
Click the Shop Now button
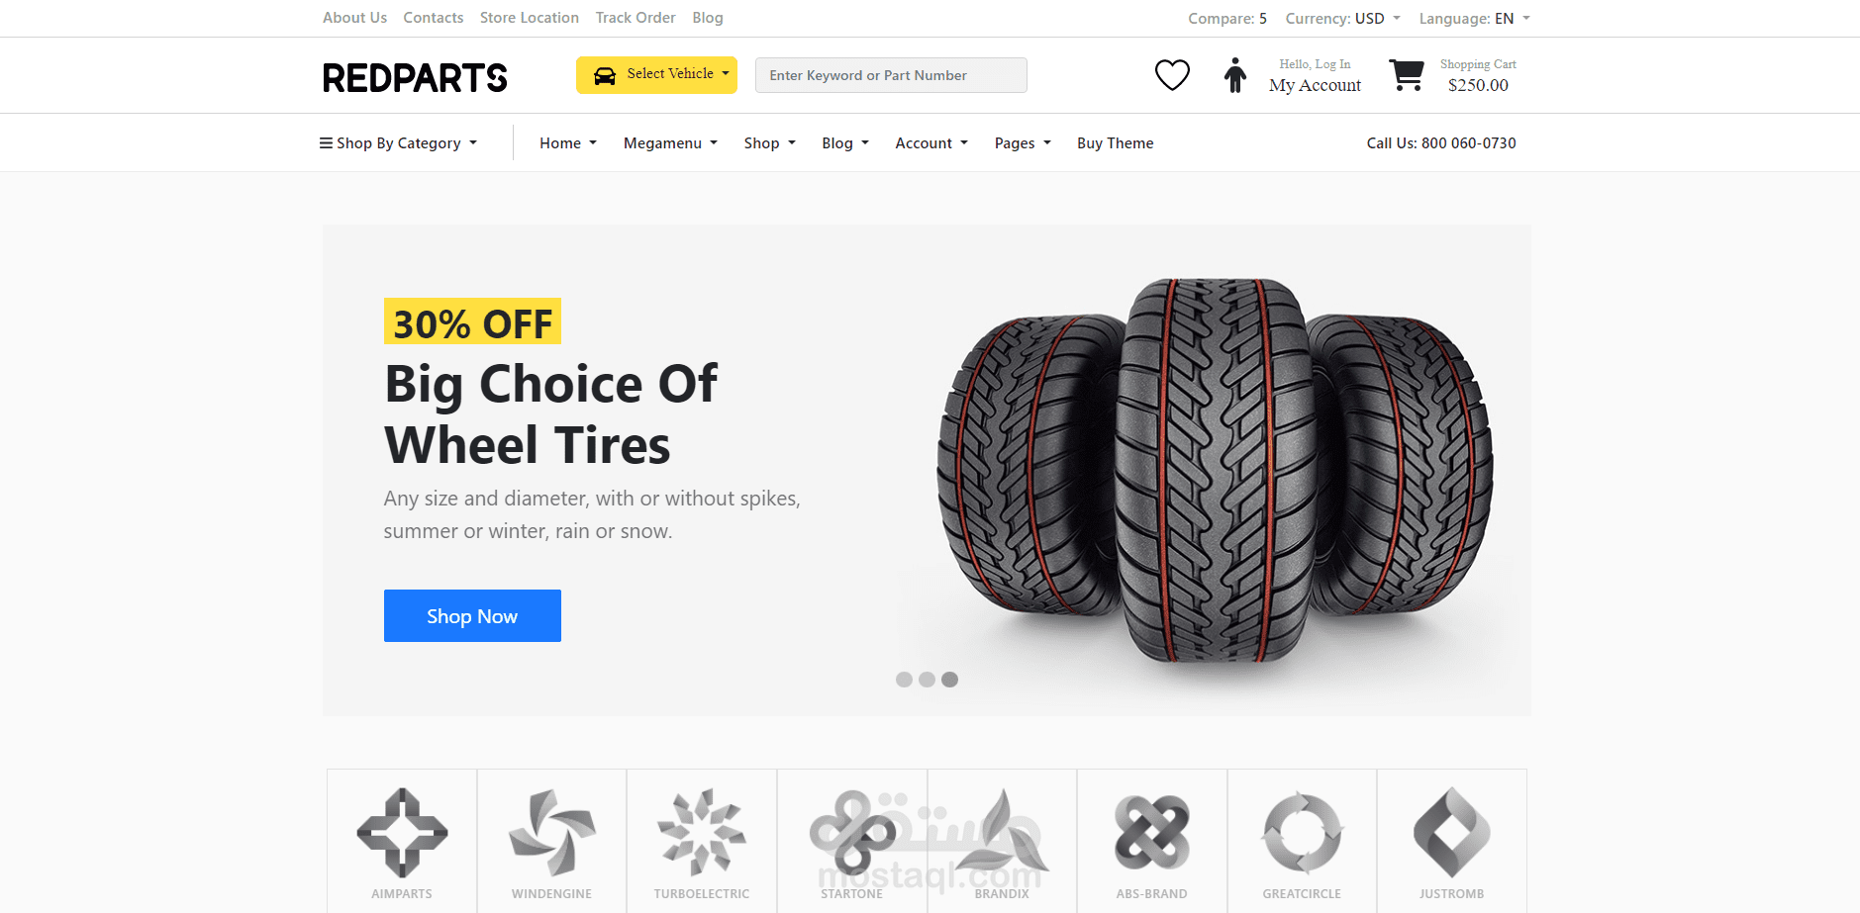point(472,616)
